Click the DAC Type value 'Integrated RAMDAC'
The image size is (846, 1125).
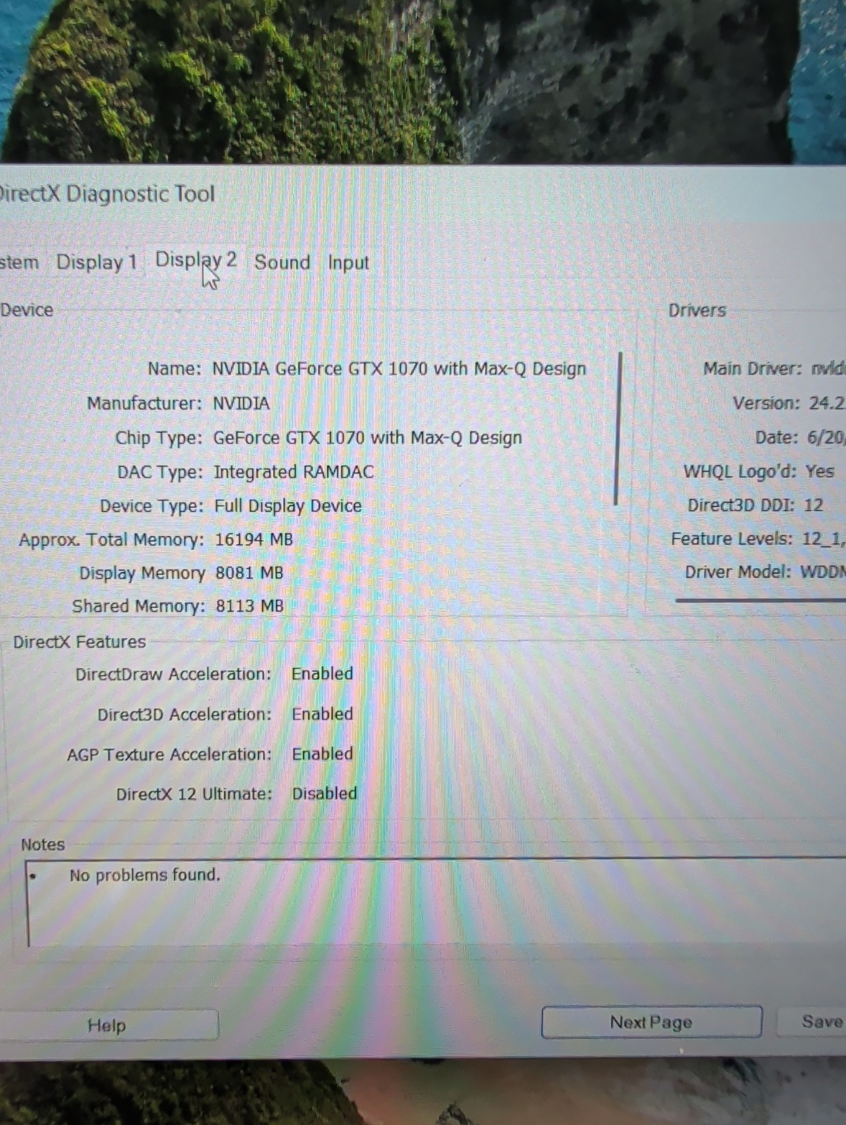pyautogui.click(x=294, y=472)
